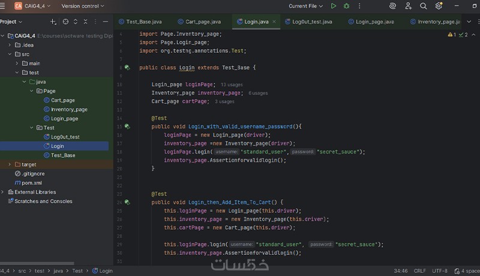This screenshot has height=276, width=480.
Task: Click the Login breadcrumb in the navigation bar
Action: pyautogui.click(x=103, y=271)
